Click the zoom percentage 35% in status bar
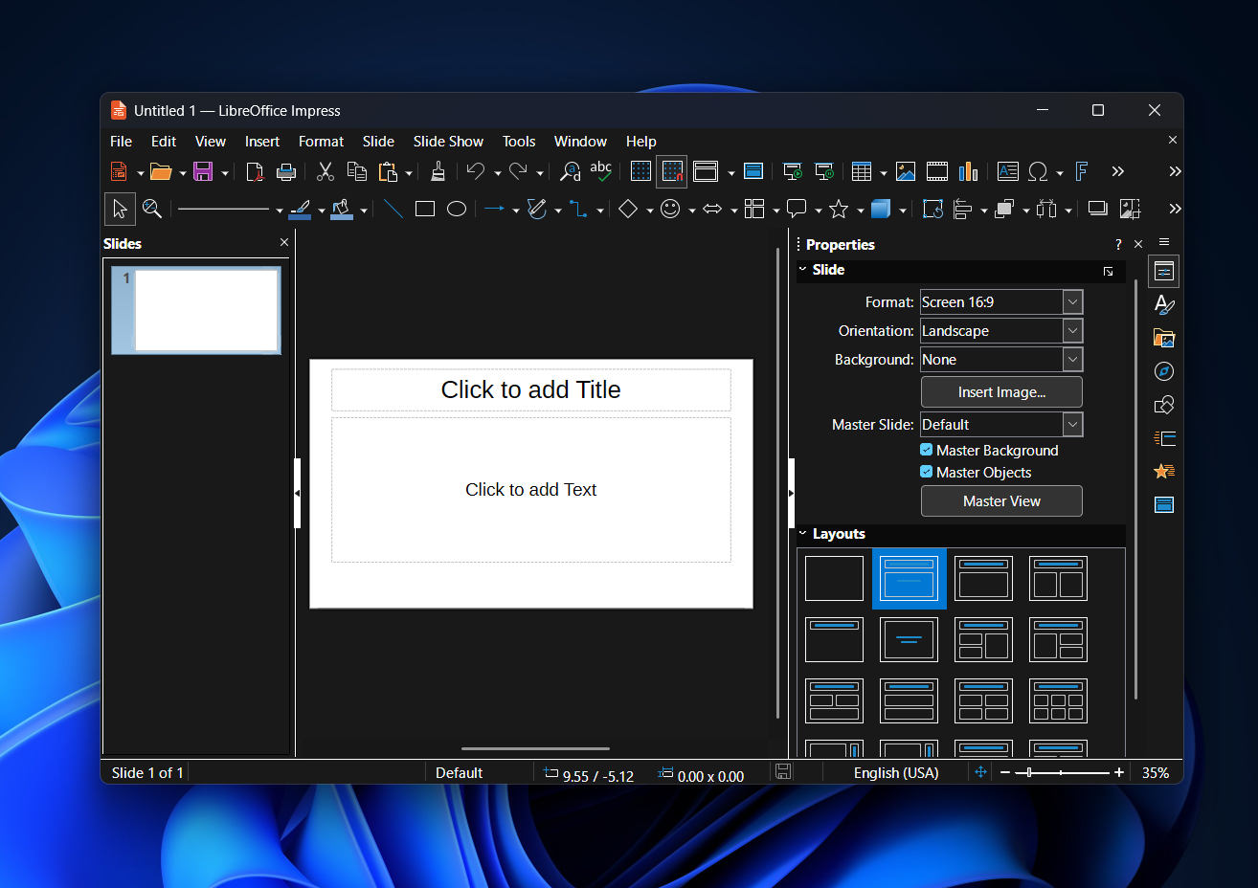This screenshot has height=888, width=1258. coord(1156,773)
